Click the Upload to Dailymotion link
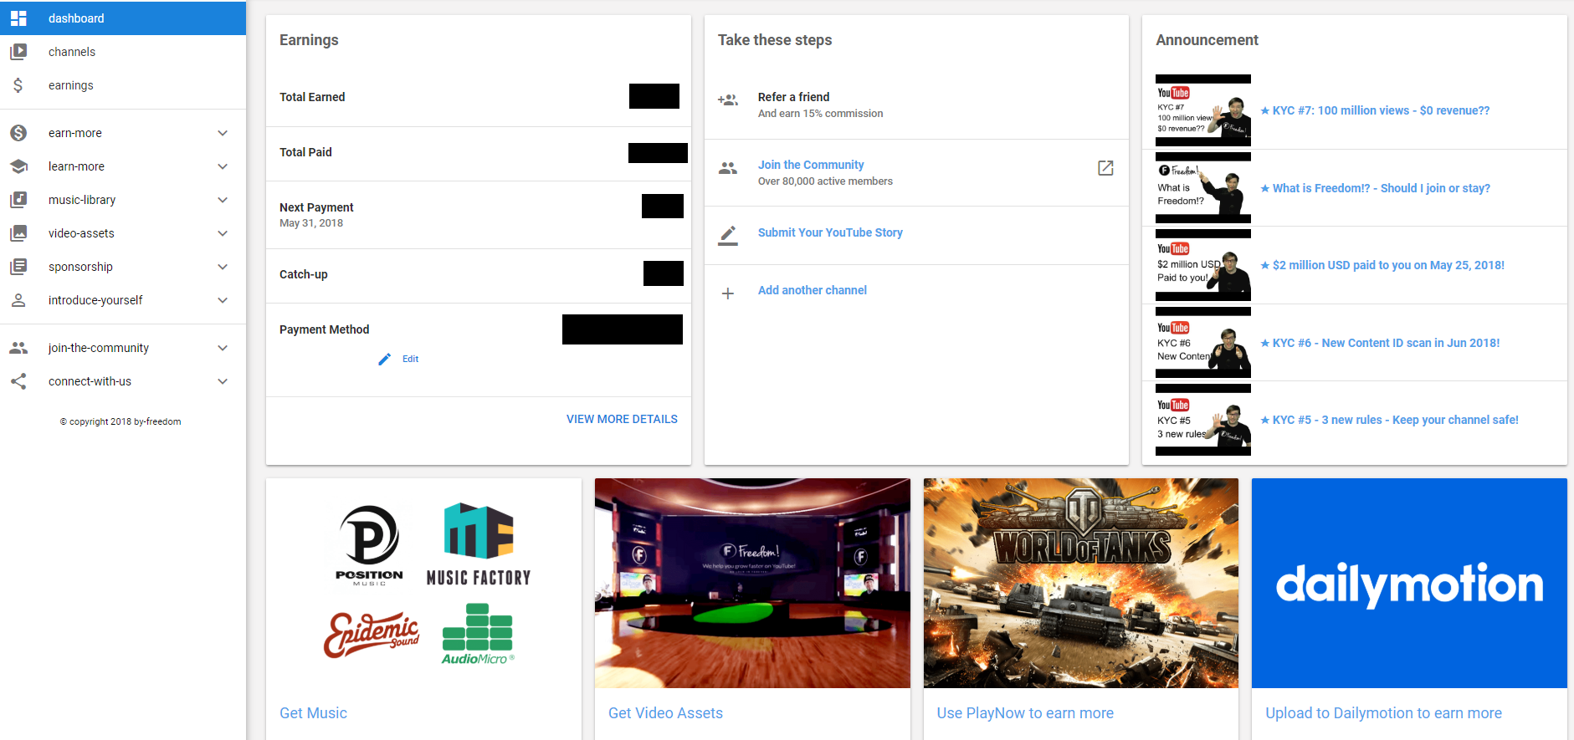 point(1383,713)
